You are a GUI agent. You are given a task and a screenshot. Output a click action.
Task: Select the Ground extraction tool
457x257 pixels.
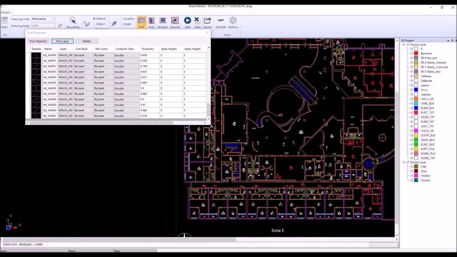click(x=175, y=23)
